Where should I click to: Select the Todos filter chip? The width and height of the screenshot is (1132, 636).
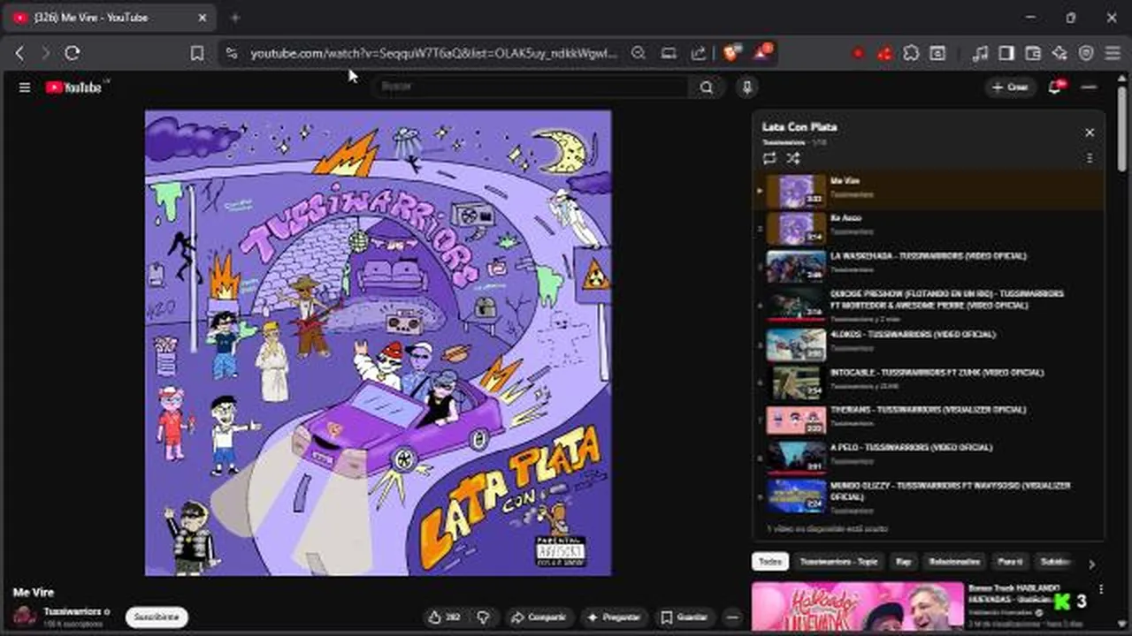[x=770, y=562]
